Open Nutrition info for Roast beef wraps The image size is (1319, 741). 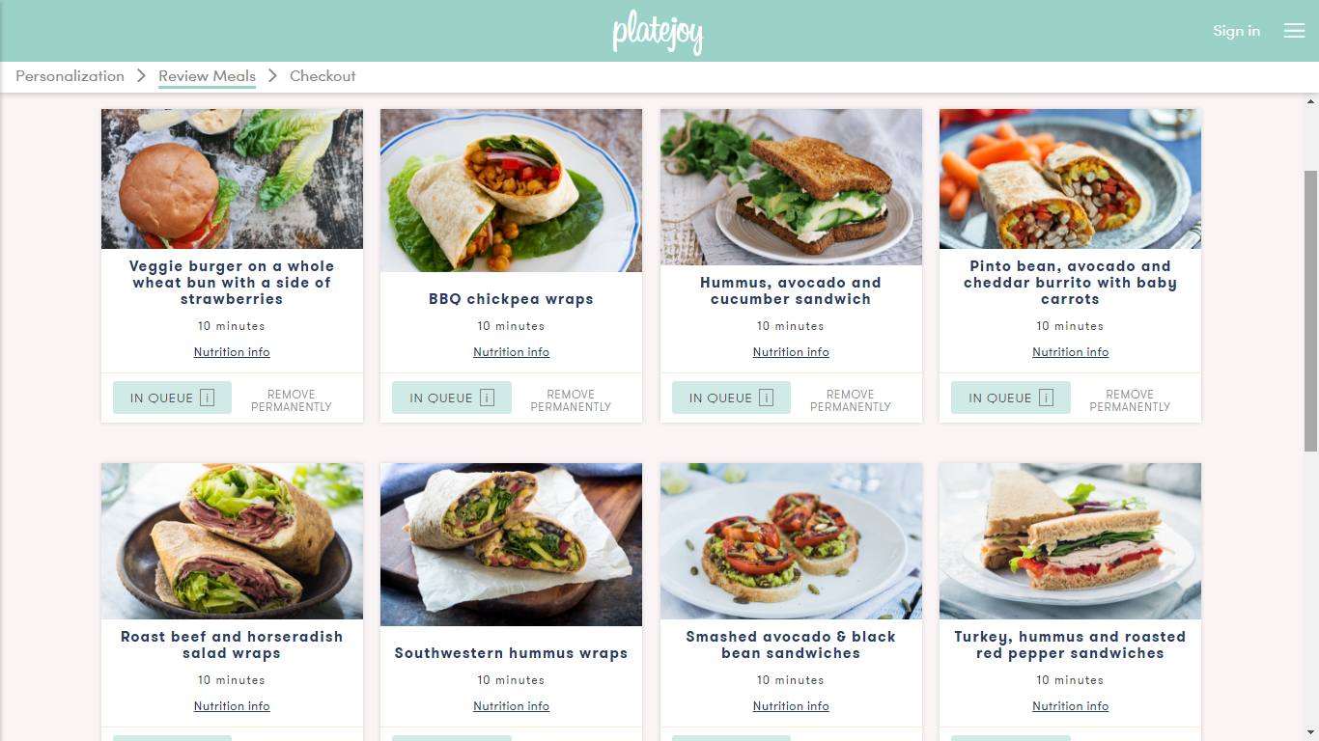coord(232,706)
